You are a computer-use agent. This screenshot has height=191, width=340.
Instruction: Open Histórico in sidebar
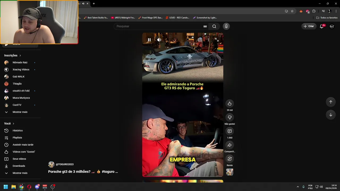coord(20,131)
